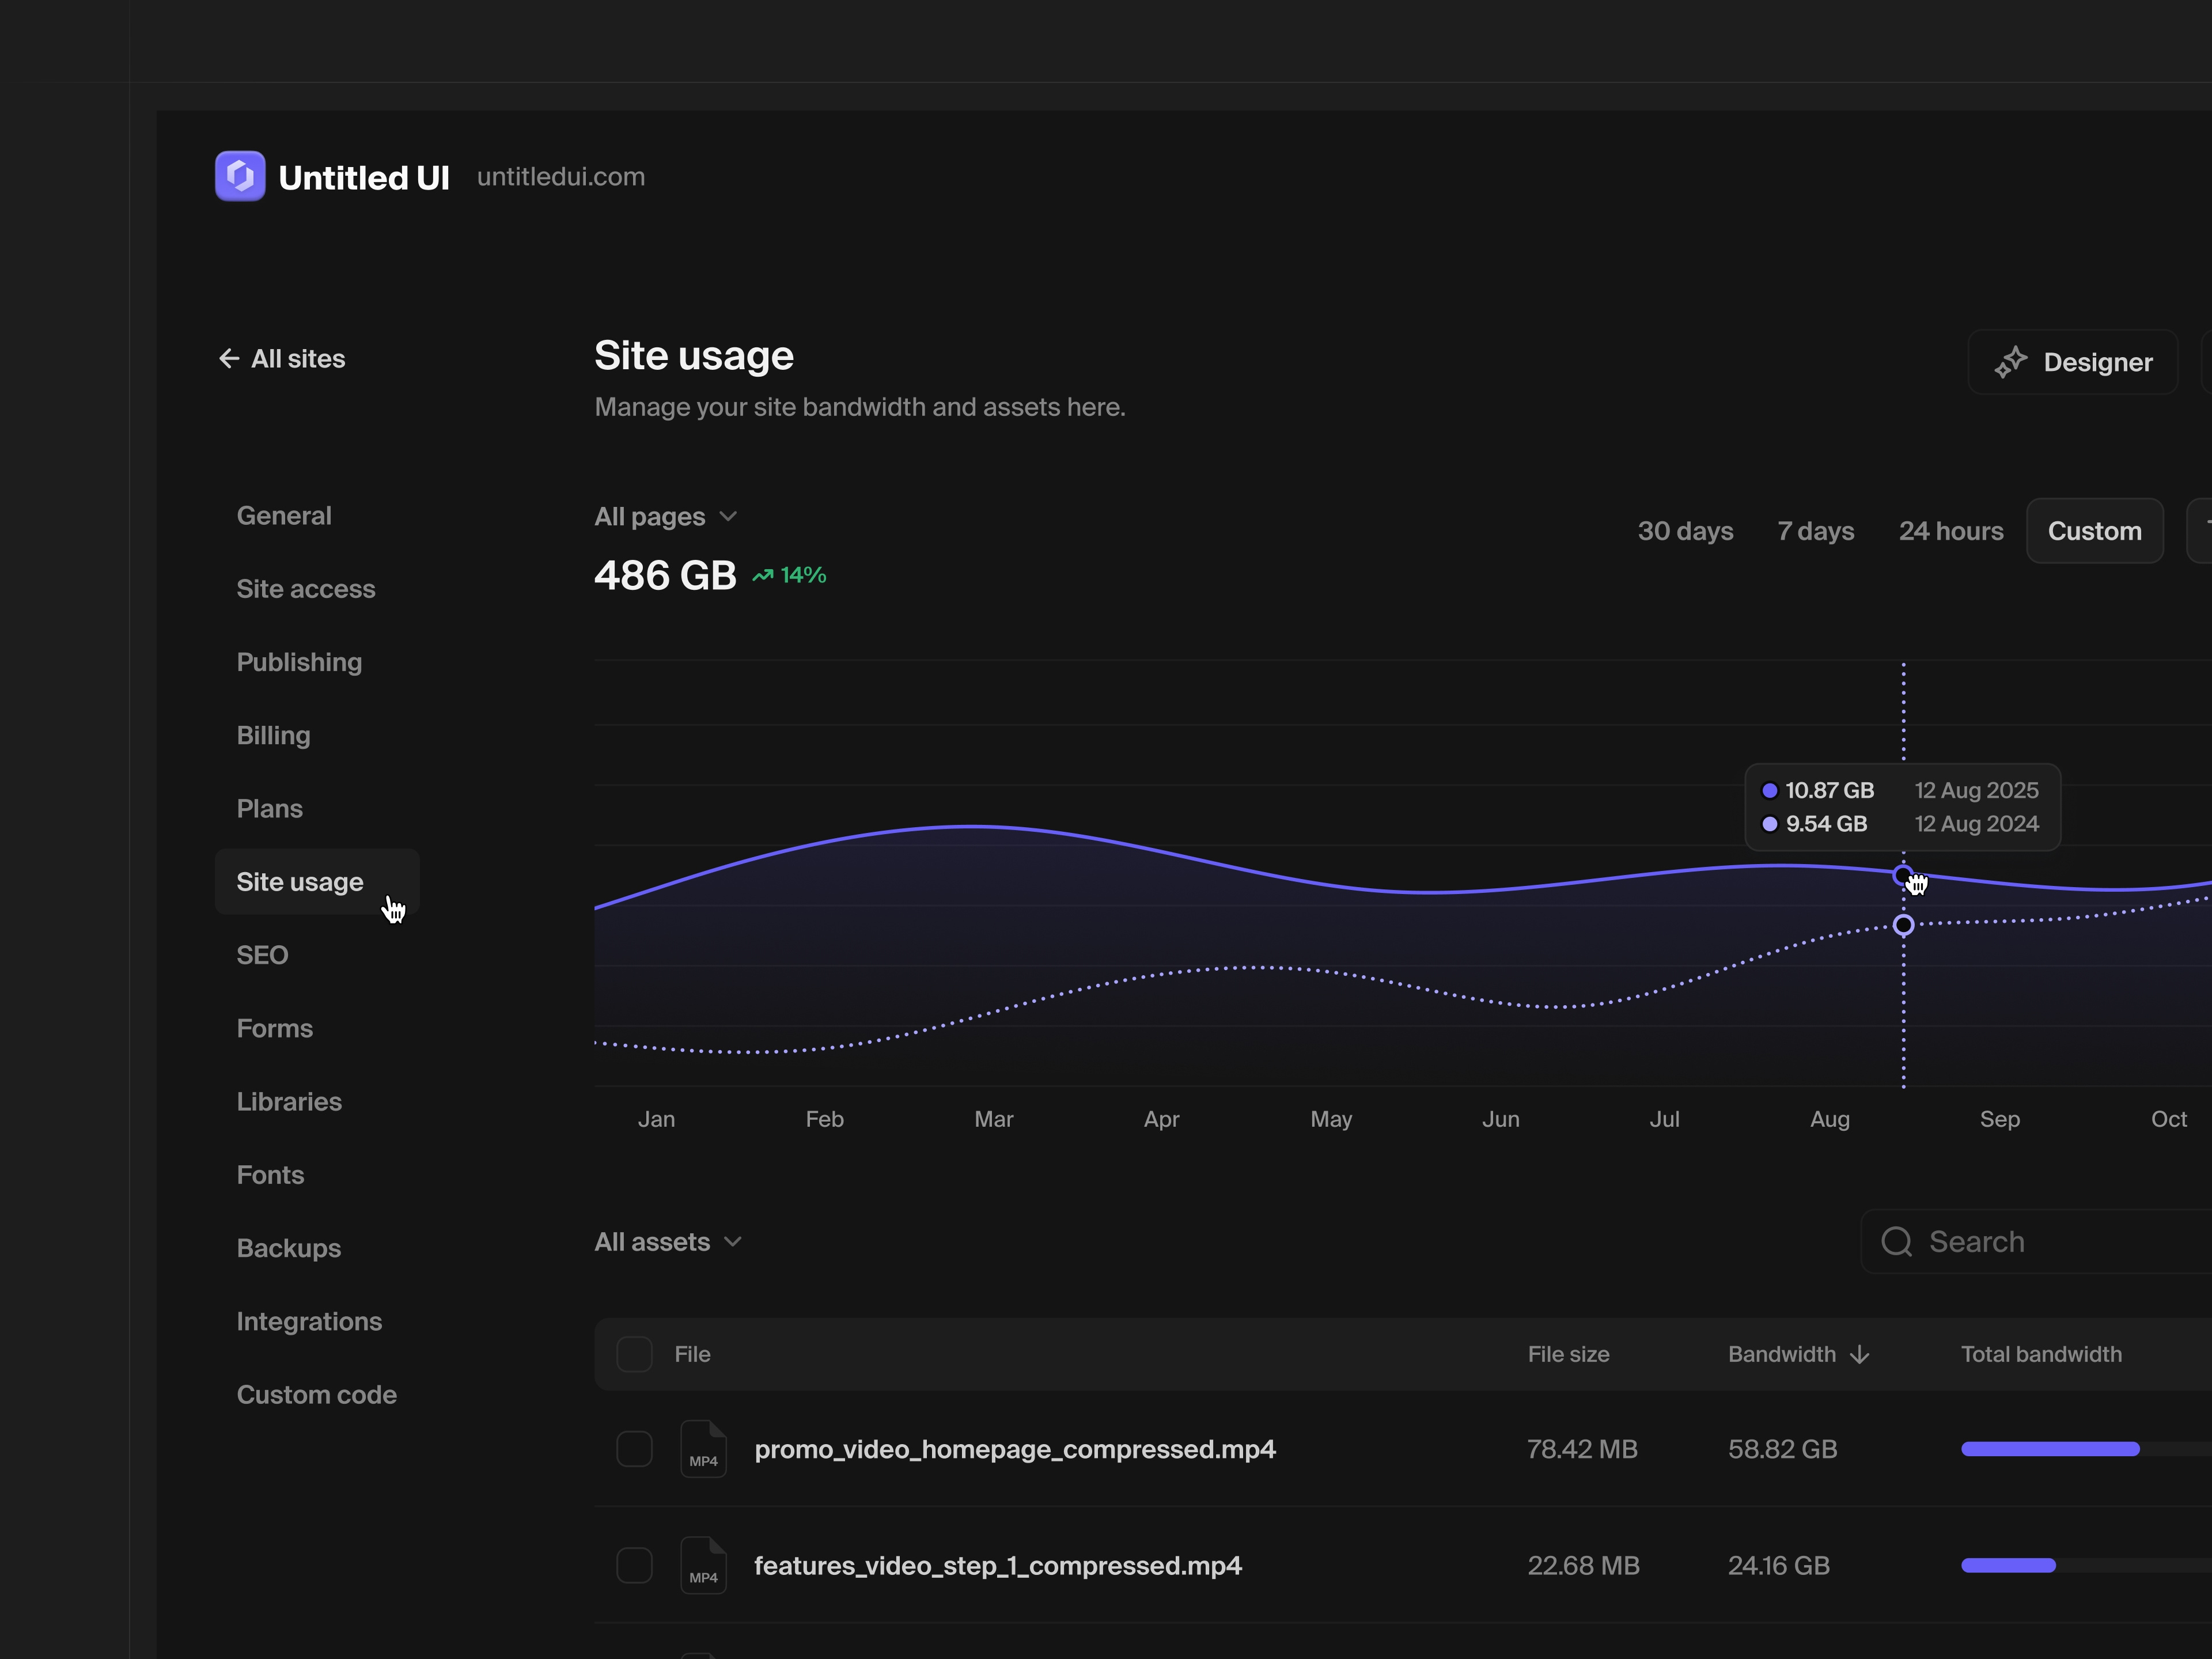The height and width of the screenshot is (1659, 2212).
Task: Click the MP4 icon for features_video_step_1_compressed.mp4
Action: pos(703,1565)
